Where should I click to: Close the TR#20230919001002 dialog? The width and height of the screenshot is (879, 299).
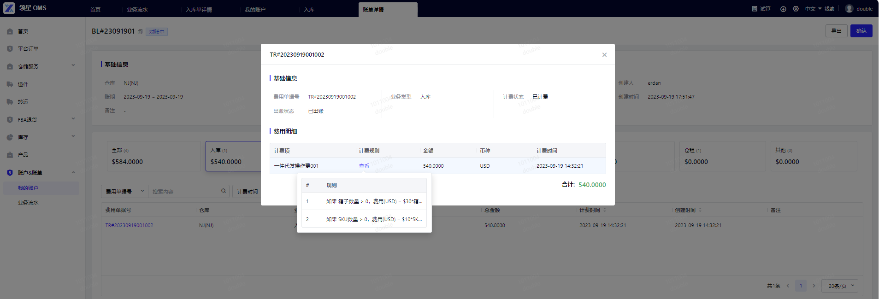click(x=604, y=55)
